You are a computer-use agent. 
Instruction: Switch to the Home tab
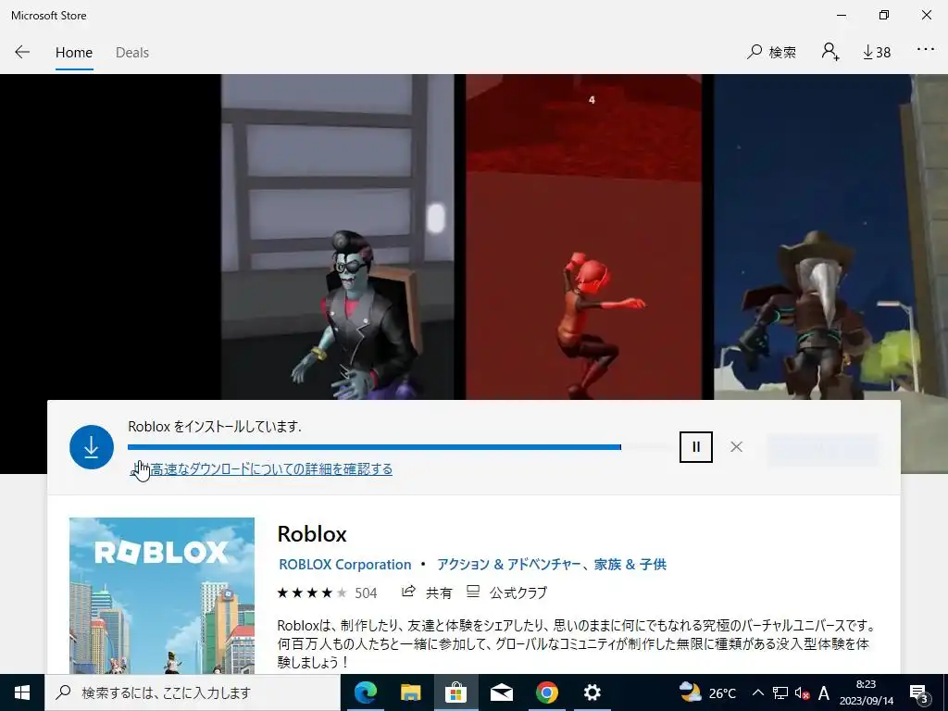coord(74,53)
